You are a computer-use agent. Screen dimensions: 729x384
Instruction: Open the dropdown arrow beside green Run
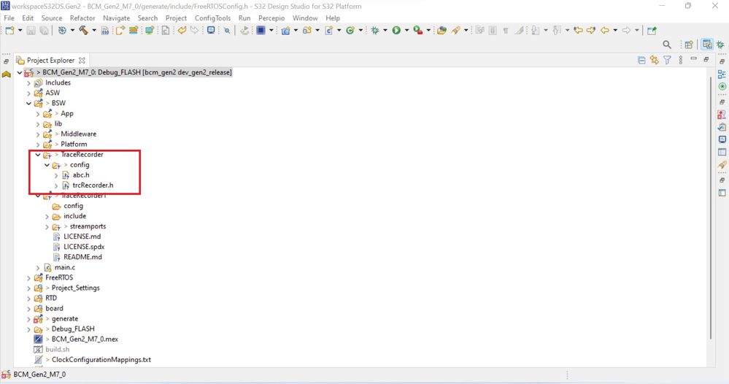(x=406, y=30)
